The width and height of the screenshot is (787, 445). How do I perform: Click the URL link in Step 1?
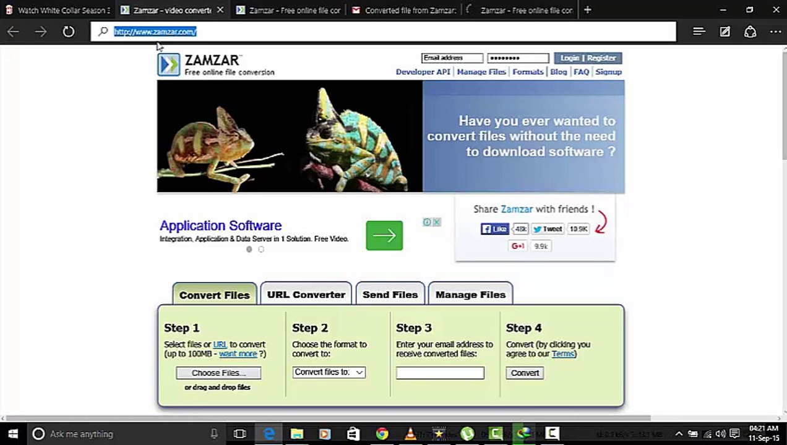click(x=220, y=344)
